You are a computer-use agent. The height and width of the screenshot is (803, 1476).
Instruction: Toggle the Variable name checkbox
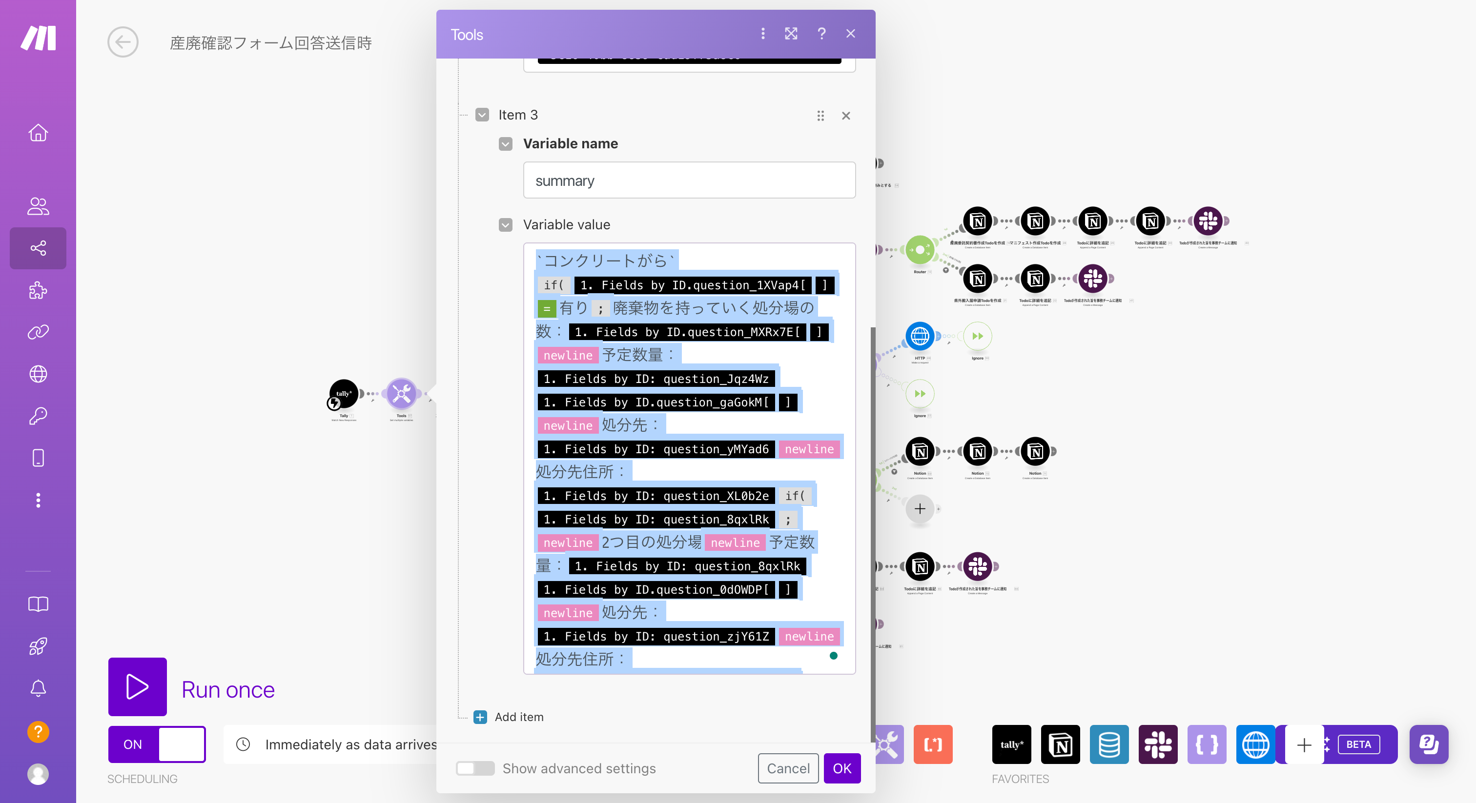click(506, 143)
